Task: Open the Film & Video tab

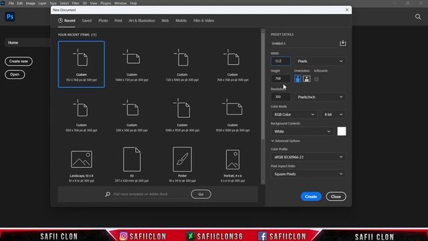Action: 203,21
